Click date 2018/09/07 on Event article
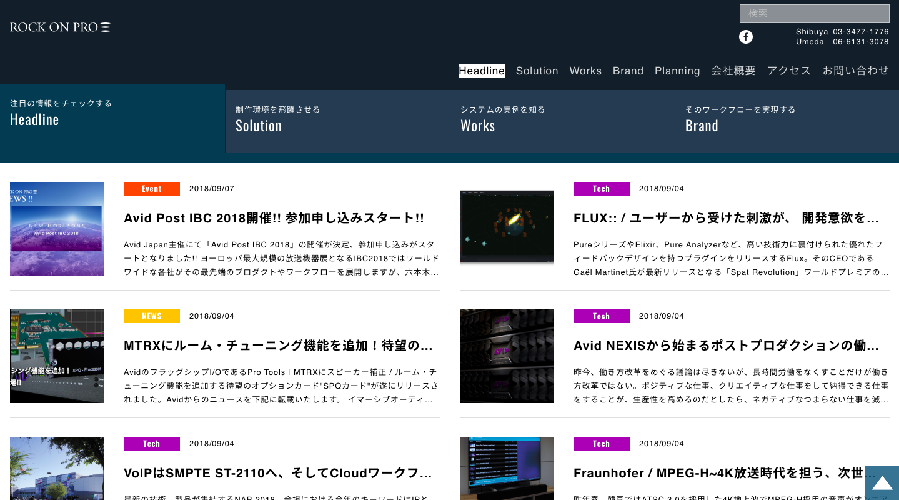 (212, 189)
